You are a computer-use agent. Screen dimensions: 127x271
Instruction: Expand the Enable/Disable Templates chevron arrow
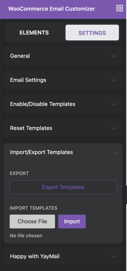pos(114,104)
